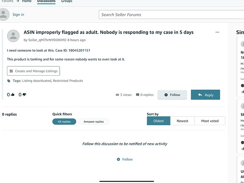The image size is (244, 183).
Task: Open the Create and Manage Listings category
Action: coord(33,71)
